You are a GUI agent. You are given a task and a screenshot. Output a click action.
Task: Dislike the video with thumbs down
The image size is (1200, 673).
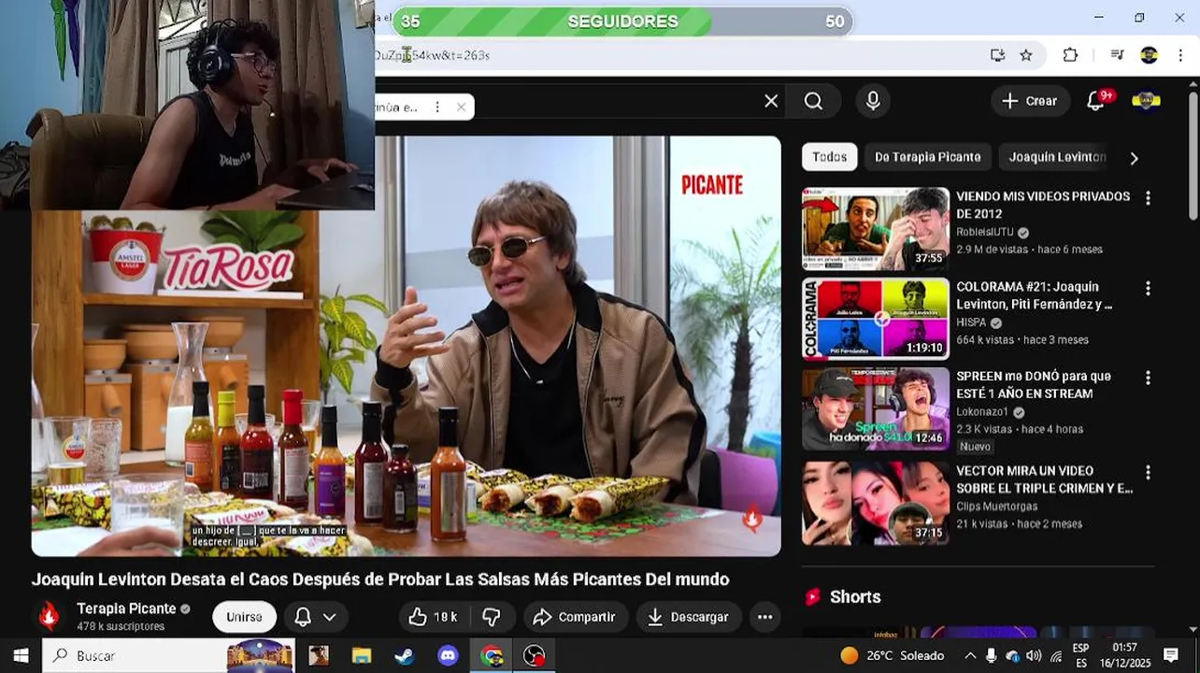click(x=491, y=617)
